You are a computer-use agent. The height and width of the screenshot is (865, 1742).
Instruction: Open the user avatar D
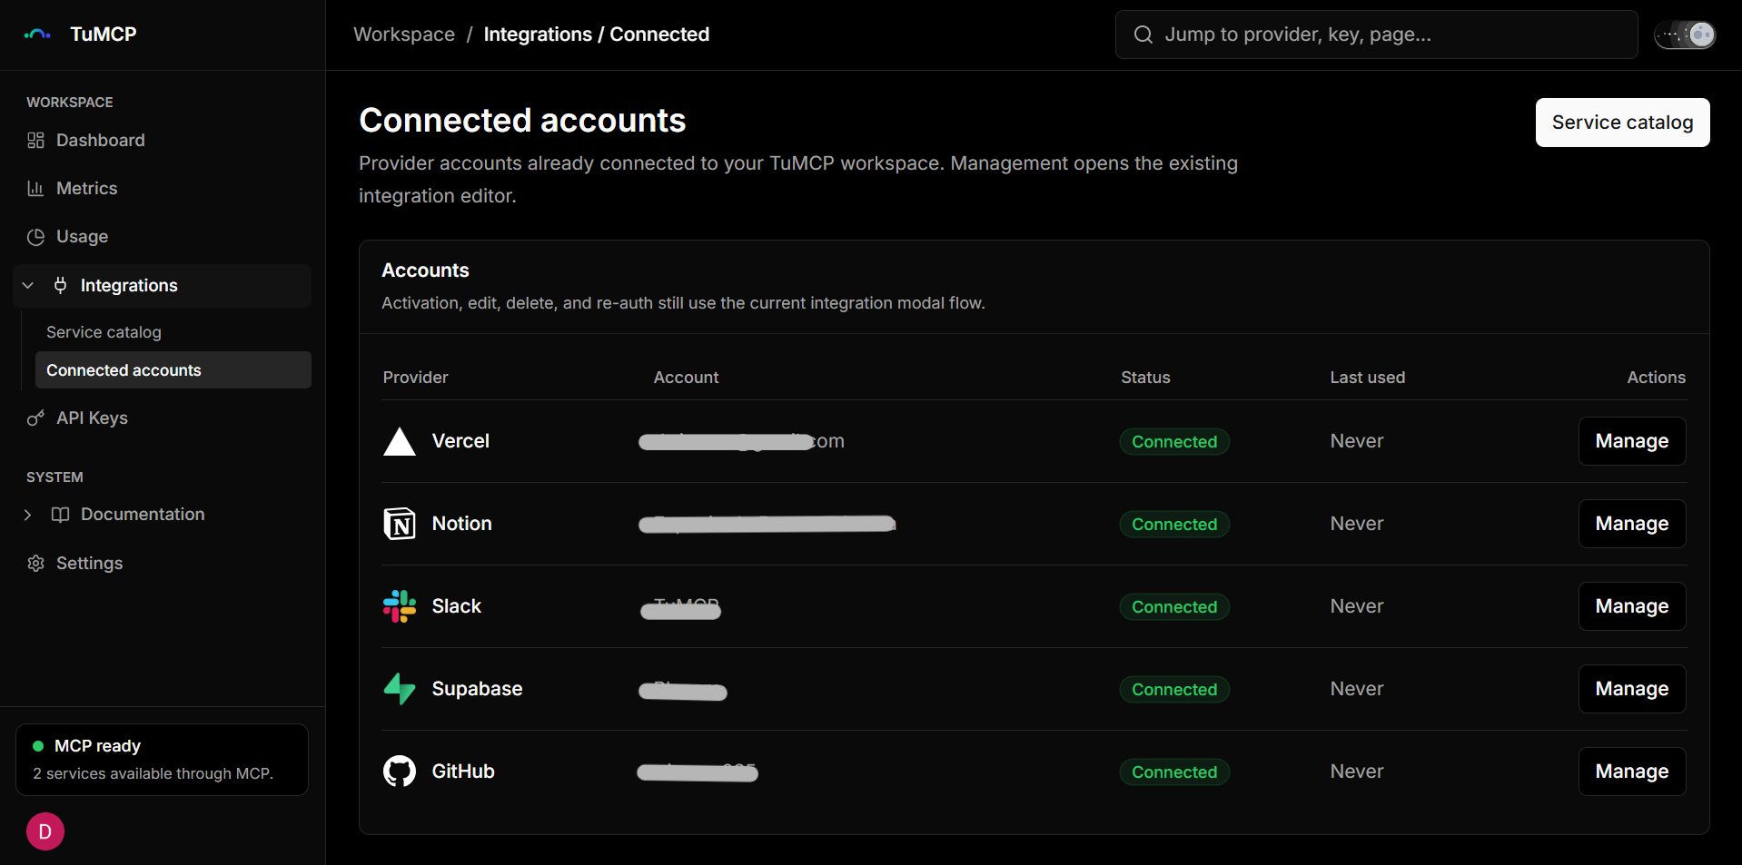(45, 831)
